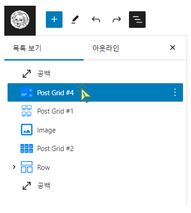Click the blue block inserter plus button

pyautogui.click(x=54, y=20)
